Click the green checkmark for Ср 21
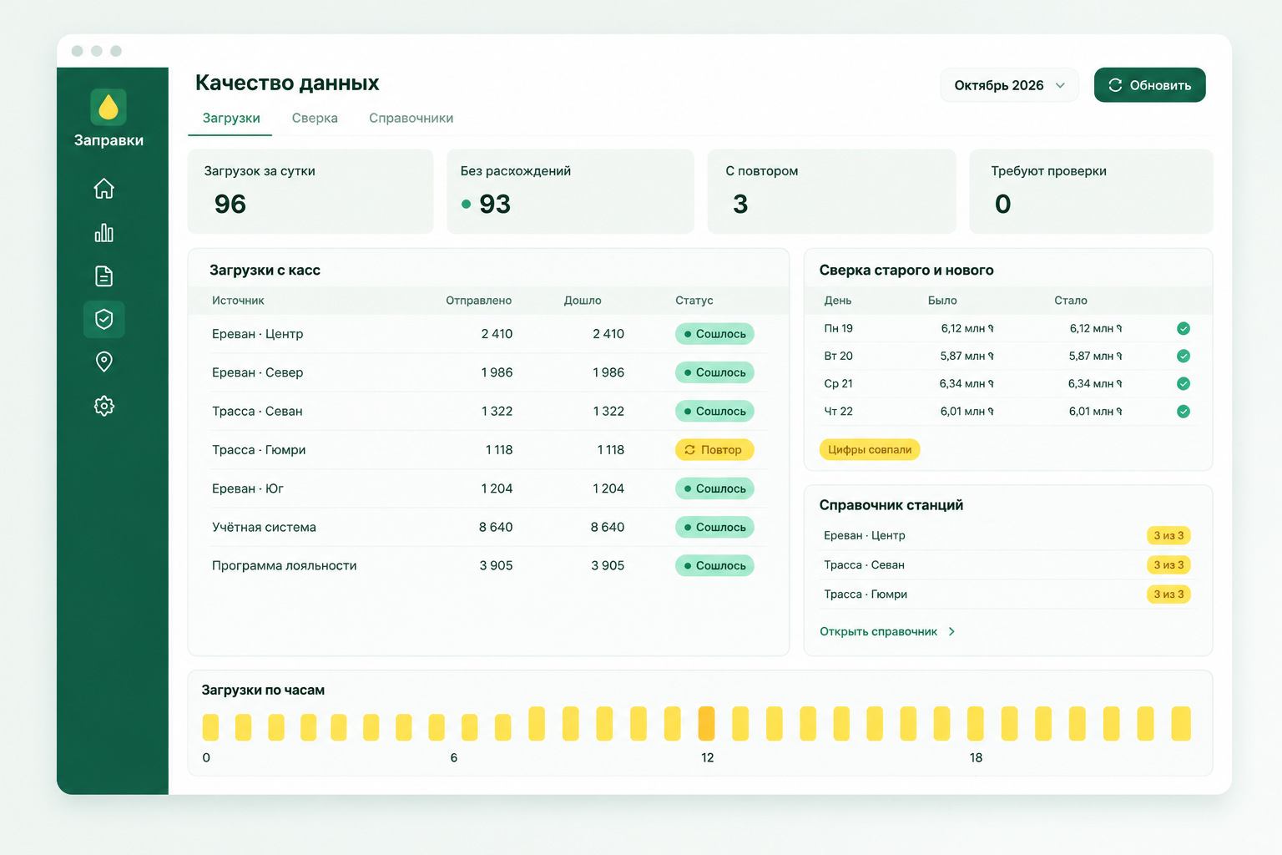Image resolution: width=1282 pixels, height=855 pixels. click(x=1184, y=384)
